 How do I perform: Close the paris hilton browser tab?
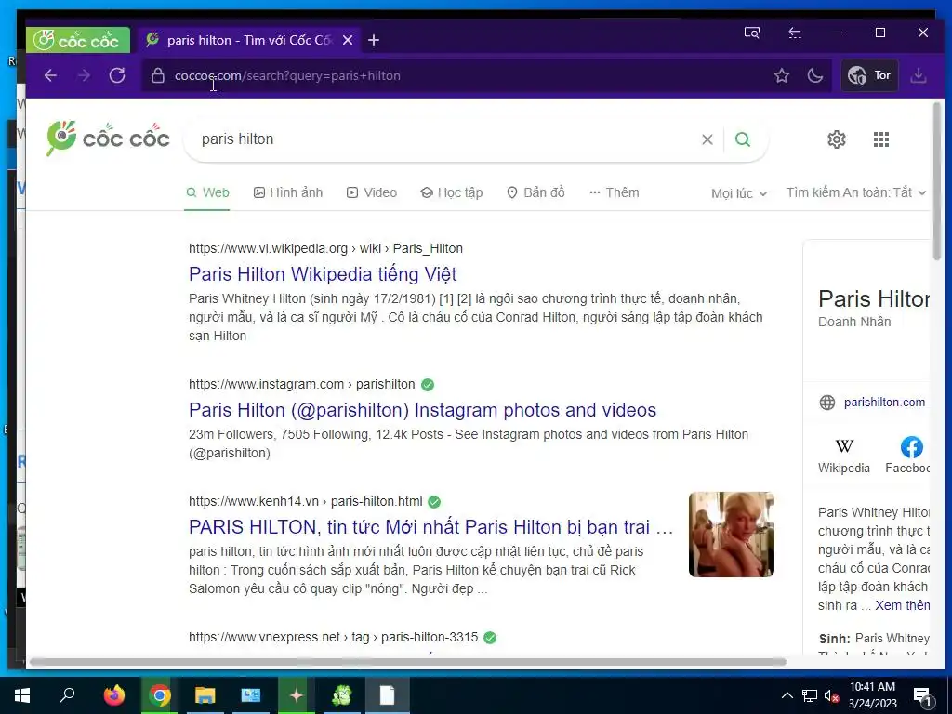pyautogui.click(x=348, y=40)
